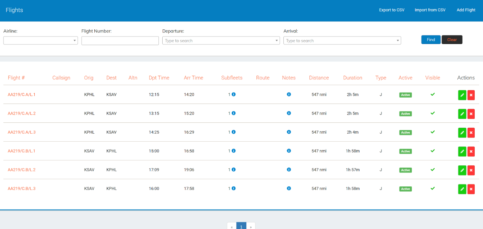The height and width of the screenshot is (229, 483).
Task: Open the Airline dropdown
Action: coord(40,41)
